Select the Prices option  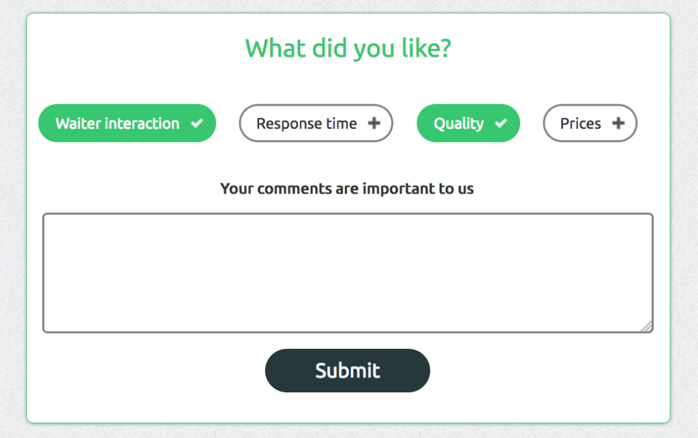(590, 123)
